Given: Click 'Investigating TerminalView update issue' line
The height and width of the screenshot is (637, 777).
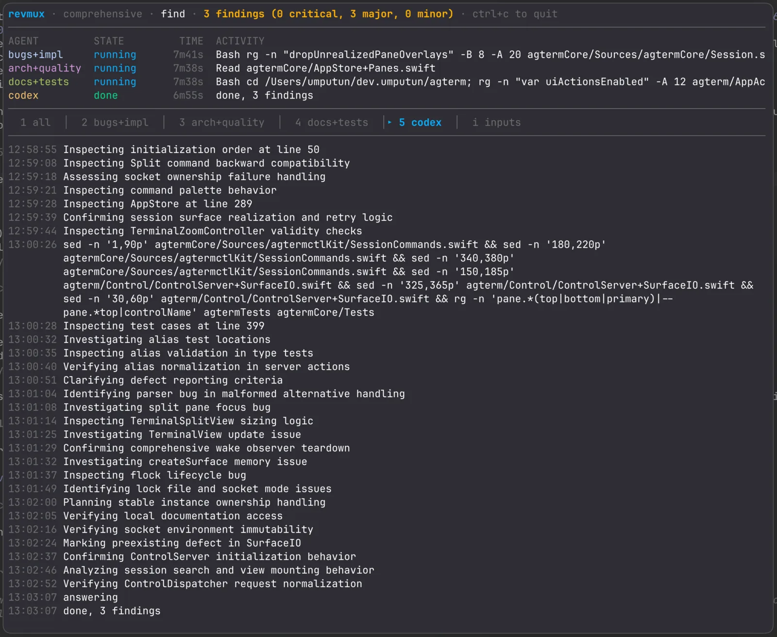Looking at the screenshot, I should click(182, 435).
